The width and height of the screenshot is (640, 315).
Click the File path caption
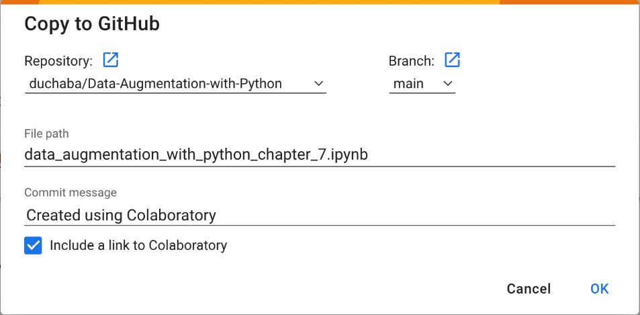[46, 134]
